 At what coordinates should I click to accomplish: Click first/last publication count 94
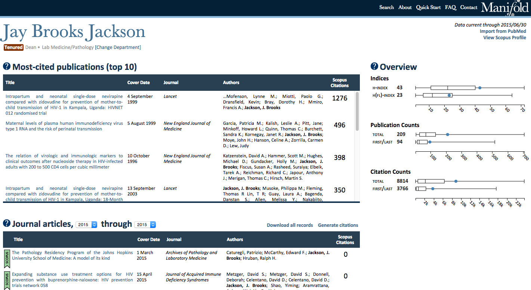click(399, 142)
